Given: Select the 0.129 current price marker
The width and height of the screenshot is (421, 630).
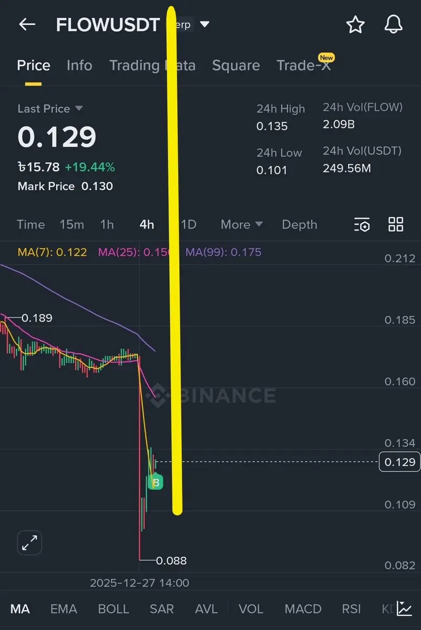Looking at the screenshot, I should (x=399, y=462).
